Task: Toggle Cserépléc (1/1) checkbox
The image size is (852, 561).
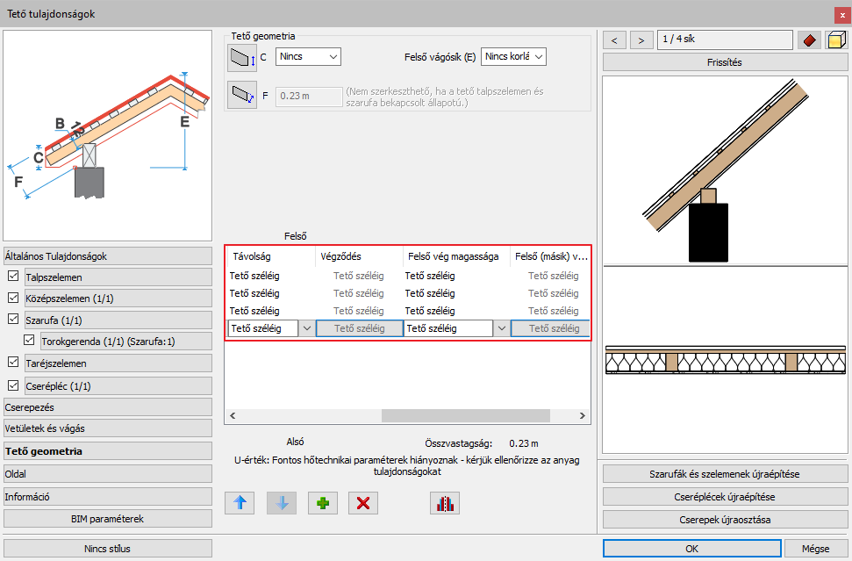Action: tap(13, 385)
